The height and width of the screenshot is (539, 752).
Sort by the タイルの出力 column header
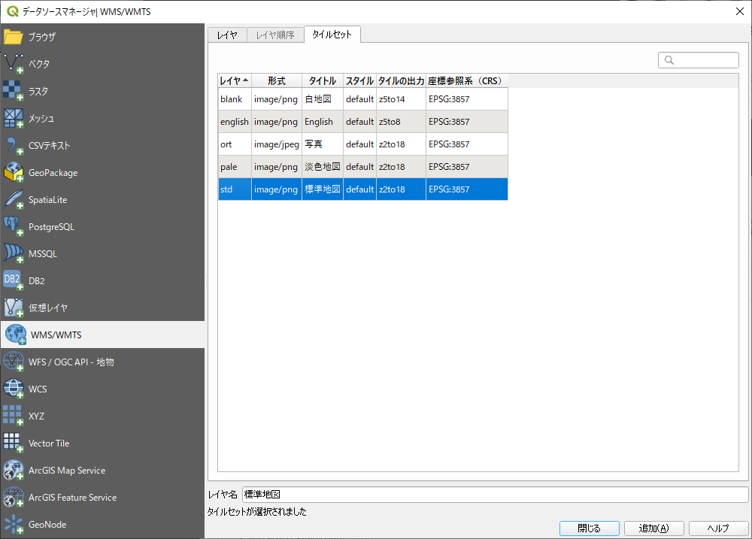click(x=401, y=80)
